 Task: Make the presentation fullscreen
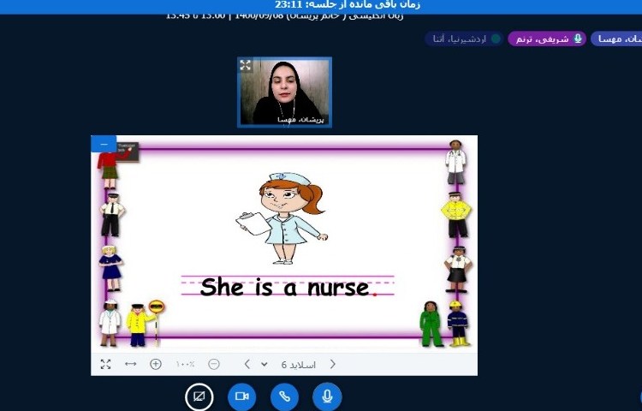pos(105,364)
